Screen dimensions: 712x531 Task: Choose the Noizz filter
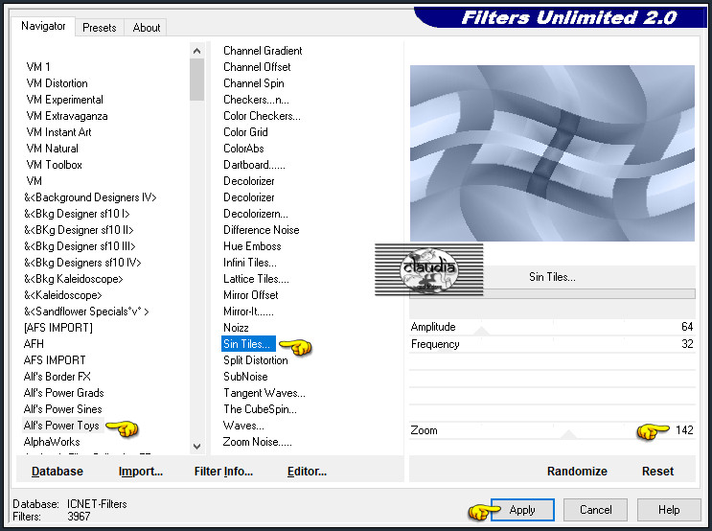point(236,328)
